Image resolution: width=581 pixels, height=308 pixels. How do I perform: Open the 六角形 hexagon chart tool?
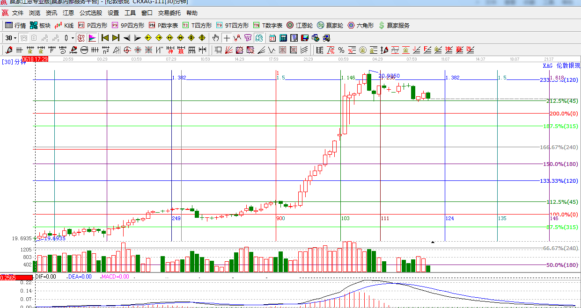click(x=360, y=25)
